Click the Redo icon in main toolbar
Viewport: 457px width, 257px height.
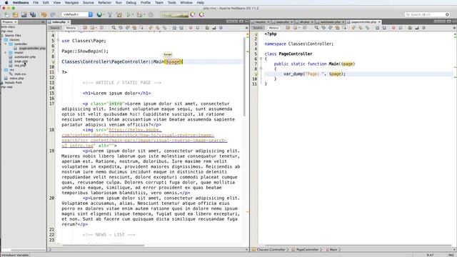click(53, 14)
